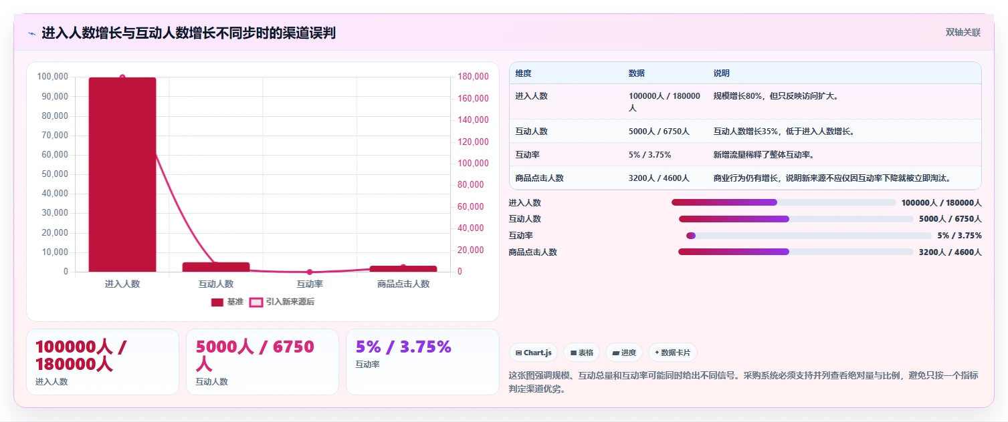Click the large purple 5% / 3.75% stat card
1008x422 pixels.
(x=423, y=362)
